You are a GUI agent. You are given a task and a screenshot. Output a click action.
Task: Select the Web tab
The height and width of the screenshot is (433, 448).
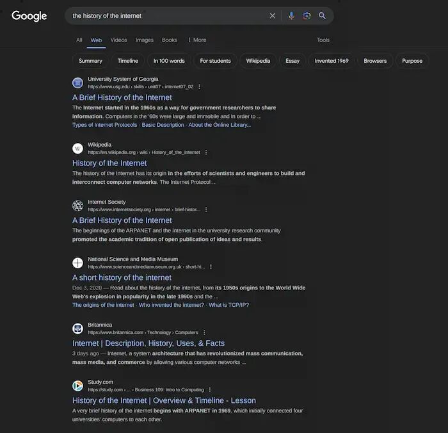96,40
